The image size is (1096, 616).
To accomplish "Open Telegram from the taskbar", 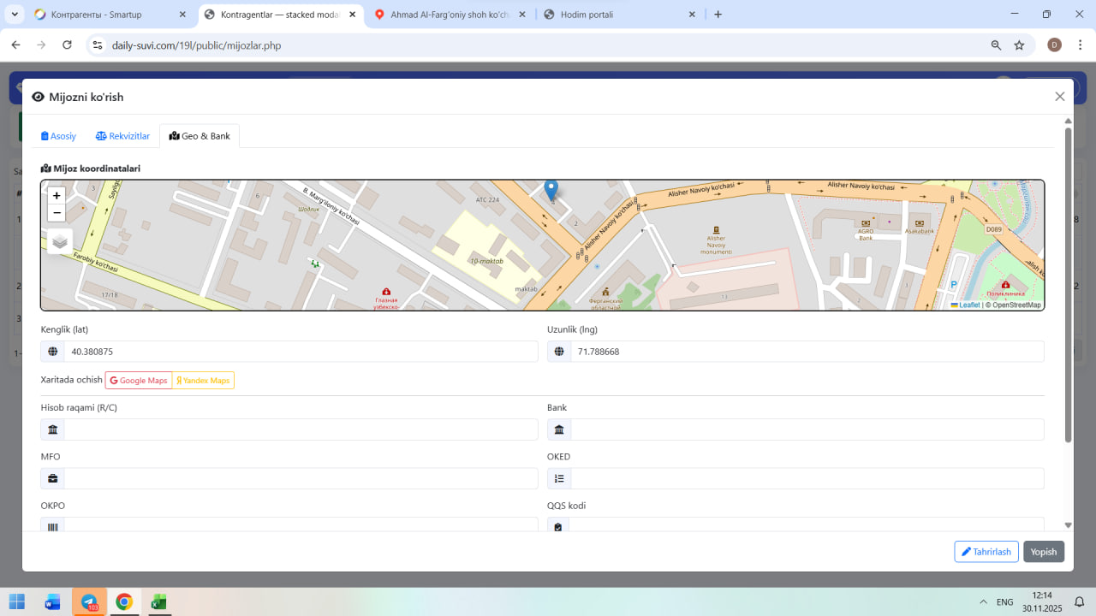I will (x=89, y=601).
